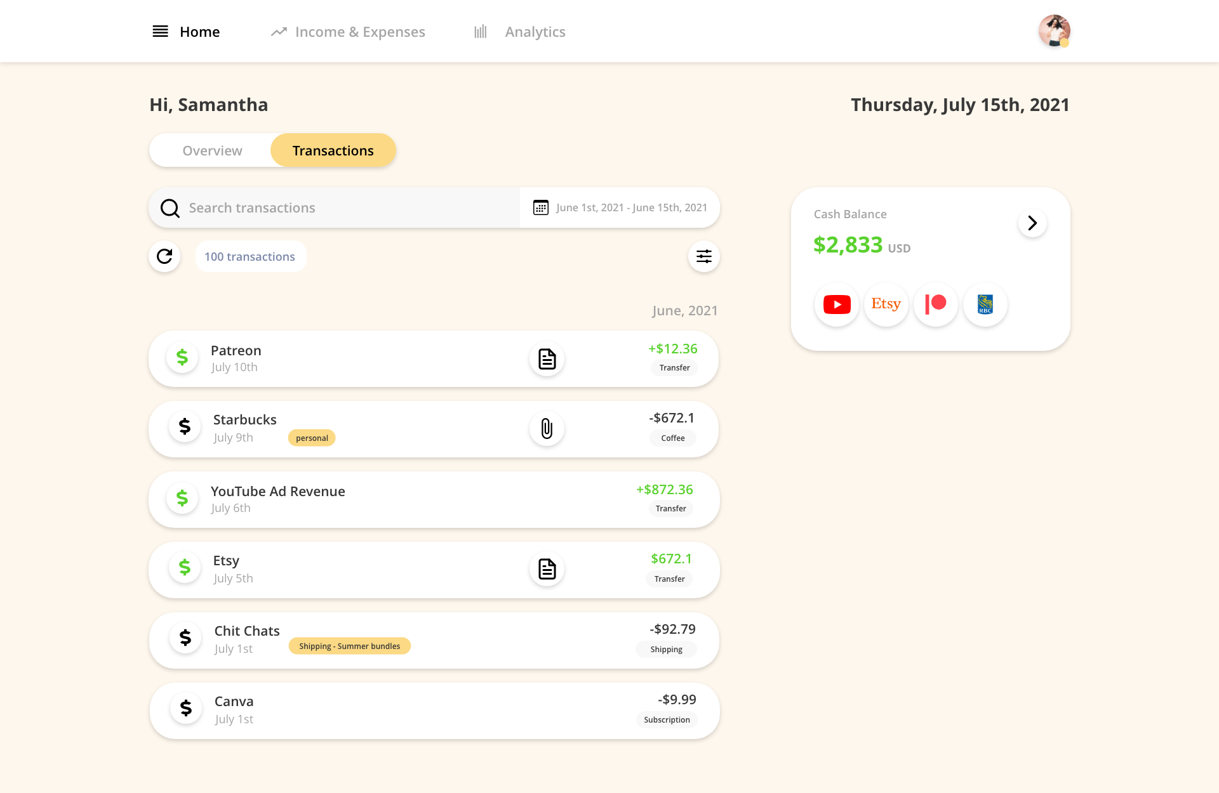View the Starbucks receipt paperclip attachment
This screenshot has height=793, width=1219.
pyautogui.click(x=547, y=429)
